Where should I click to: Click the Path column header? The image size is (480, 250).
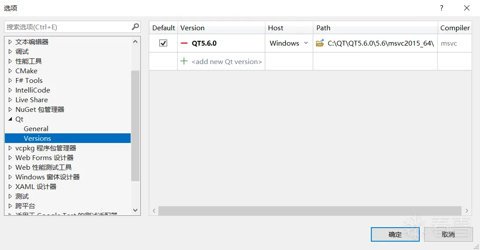(323, 28)
